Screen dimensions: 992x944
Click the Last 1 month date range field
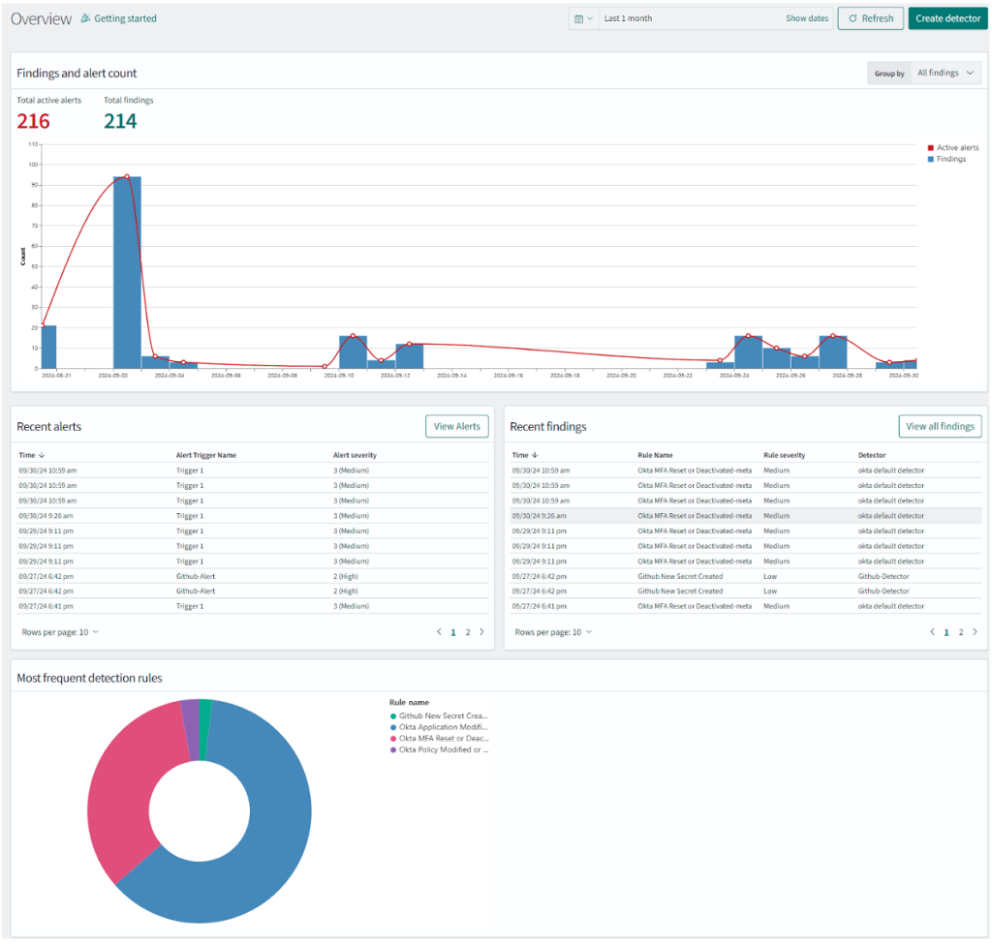pyautogui.click(x=690, y=18)
